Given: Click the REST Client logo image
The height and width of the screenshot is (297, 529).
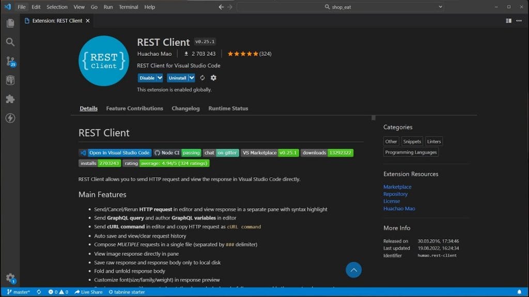Looking at the screenshot, I should (x=103, y=61).
